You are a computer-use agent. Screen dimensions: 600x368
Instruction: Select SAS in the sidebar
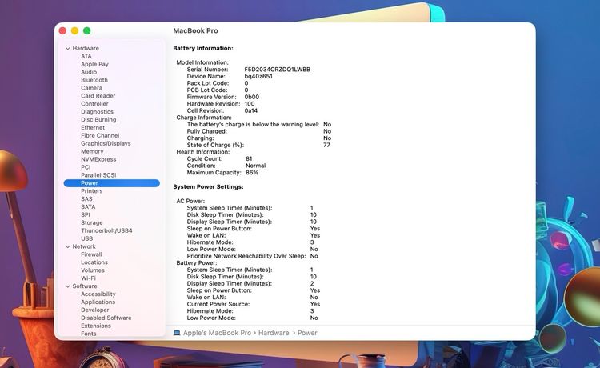(86, 199)
